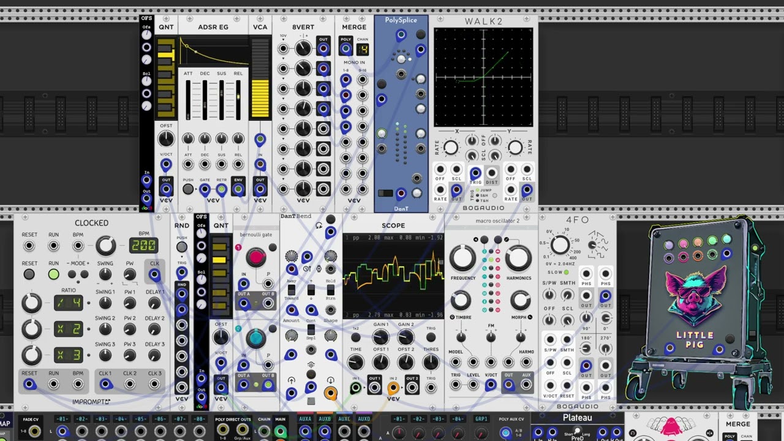
Task: Click the GATE input jack on ADSR EG
Action: coord(205,189)
